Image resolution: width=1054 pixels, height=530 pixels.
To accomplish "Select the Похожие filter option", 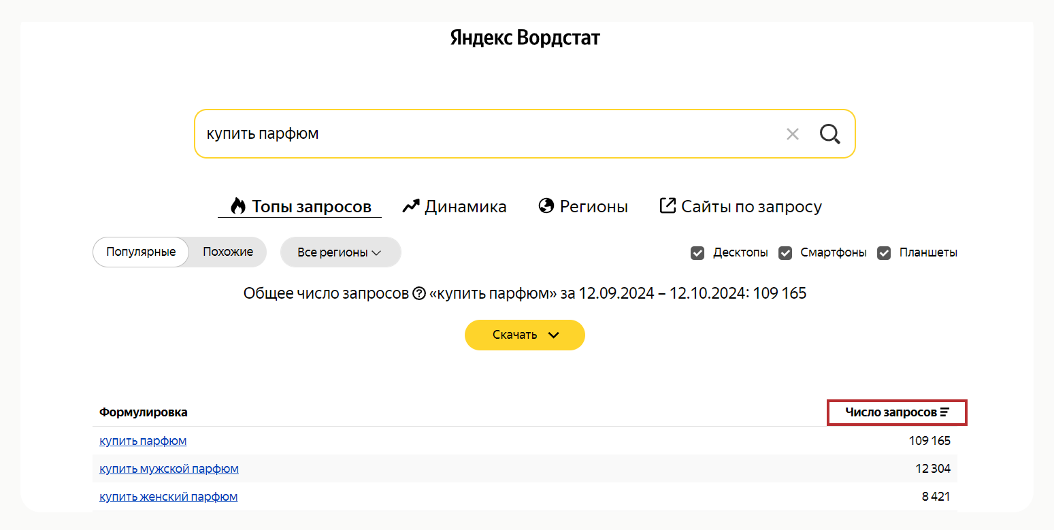I will pyautogui.click(x=227, y=252).
